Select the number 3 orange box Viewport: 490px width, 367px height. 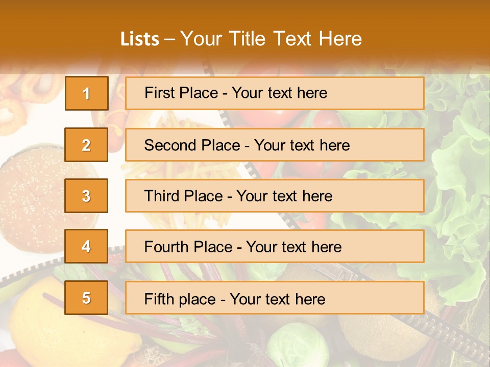coord(86,196)
